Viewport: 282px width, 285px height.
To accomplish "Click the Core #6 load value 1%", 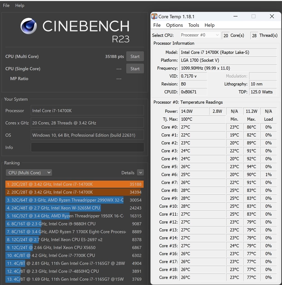I will [x=268, y=175].
